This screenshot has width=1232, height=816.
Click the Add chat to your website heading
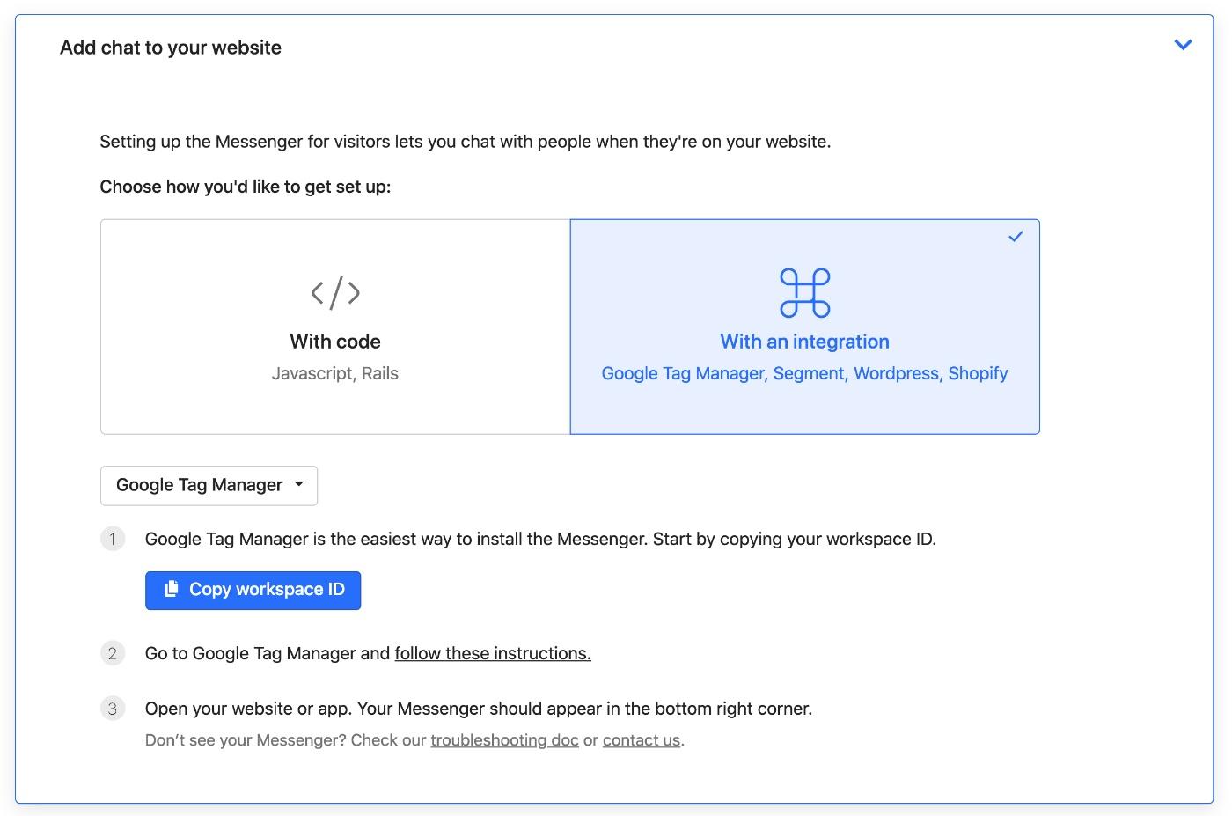tap(171, 48)
